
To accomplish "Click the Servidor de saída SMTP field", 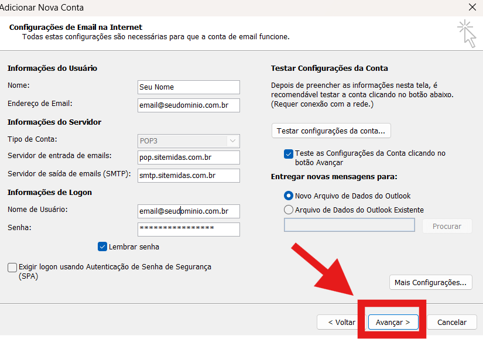I will (189, 176).
